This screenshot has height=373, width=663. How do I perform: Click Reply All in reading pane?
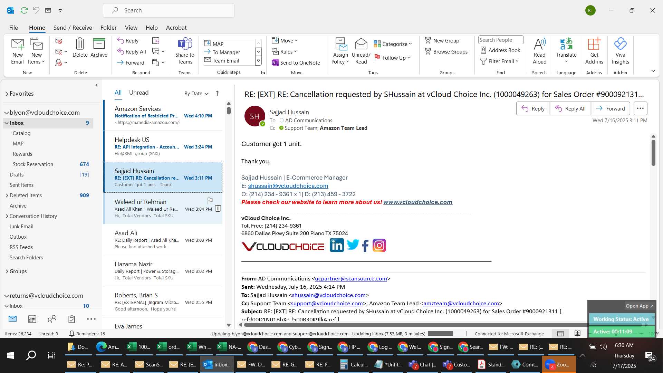(x=570, y=108)
